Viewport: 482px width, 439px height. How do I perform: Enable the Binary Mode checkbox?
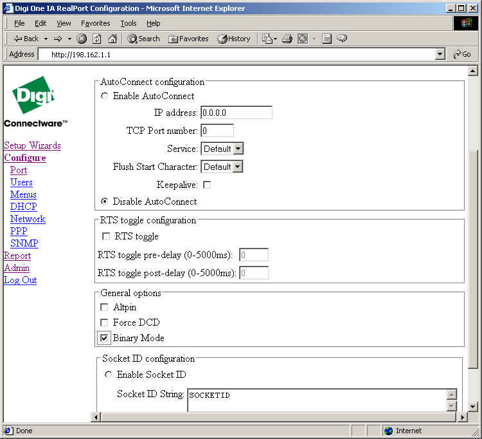pos(105,338)
